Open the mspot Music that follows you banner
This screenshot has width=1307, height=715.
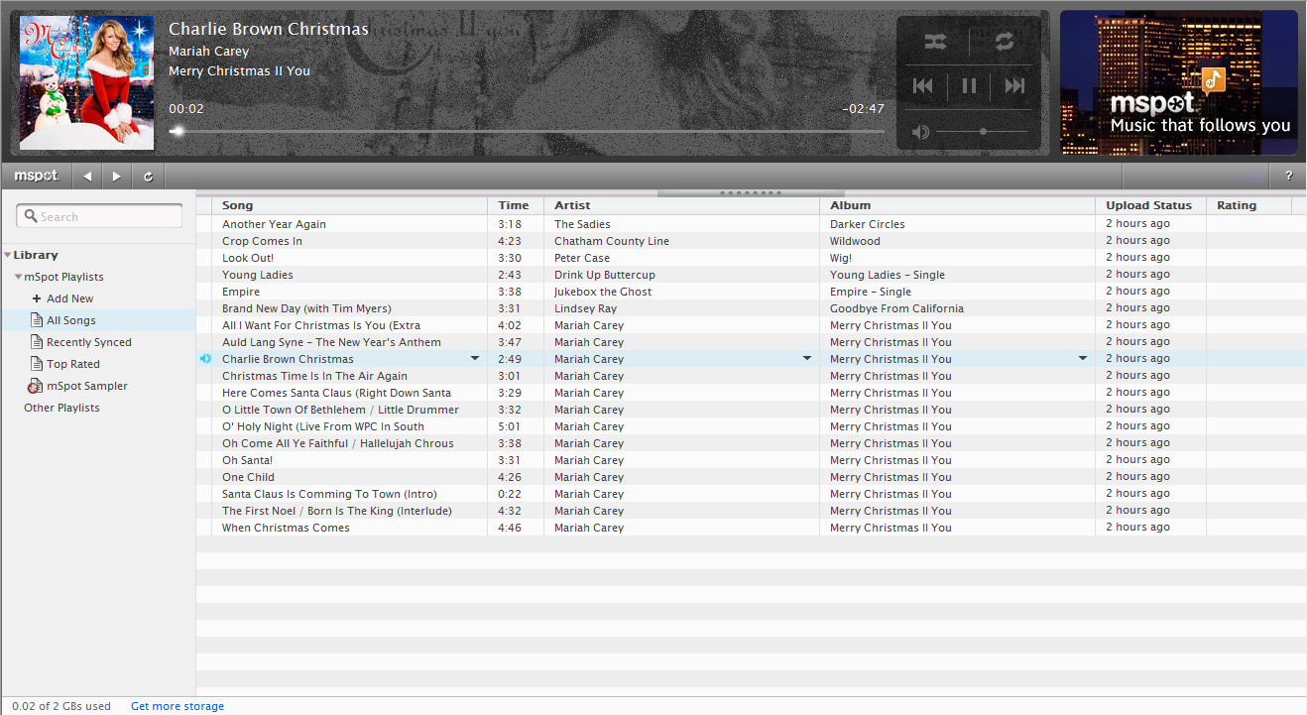(1179, 82)
